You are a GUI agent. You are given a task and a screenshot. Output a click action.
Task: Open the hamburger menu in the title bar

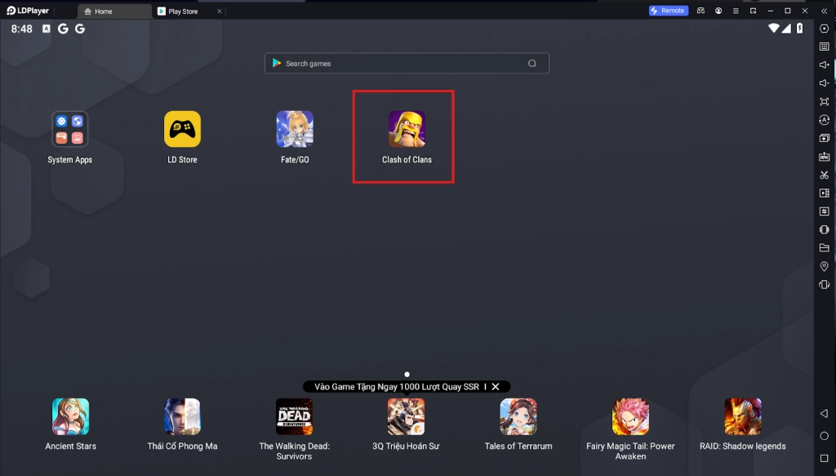click(736, 11)
